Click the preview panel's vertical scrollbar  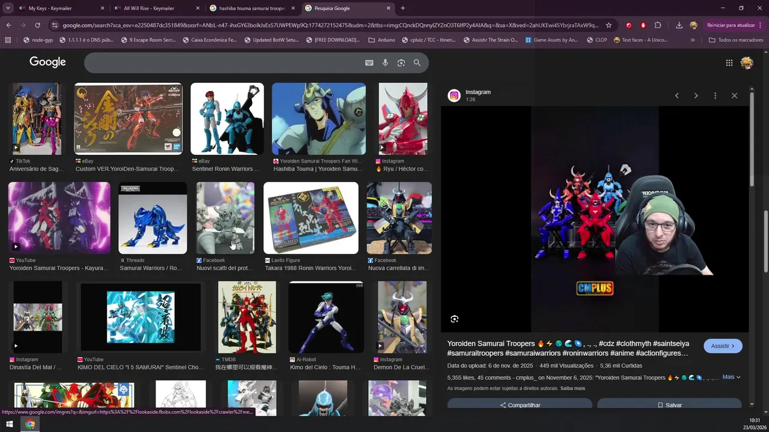(x=752, y=140)
